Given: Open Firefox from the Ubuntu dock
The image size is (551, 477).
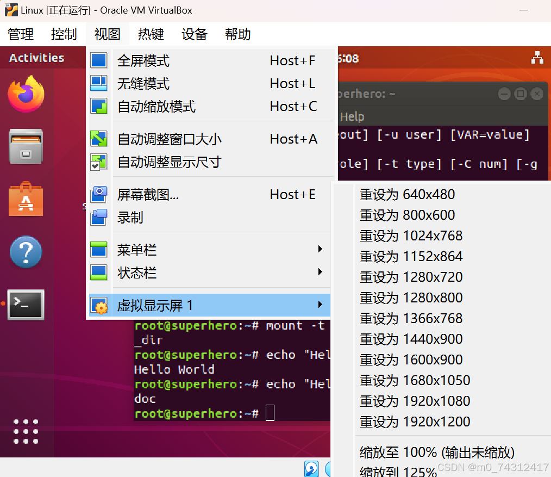Looking at the screenshot, I should tap(26, 94).
